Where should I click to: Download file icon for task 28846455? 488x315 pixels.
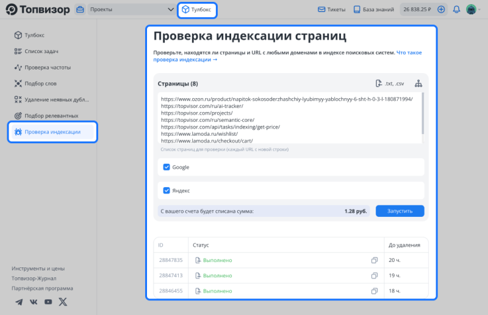pos(198,291)
